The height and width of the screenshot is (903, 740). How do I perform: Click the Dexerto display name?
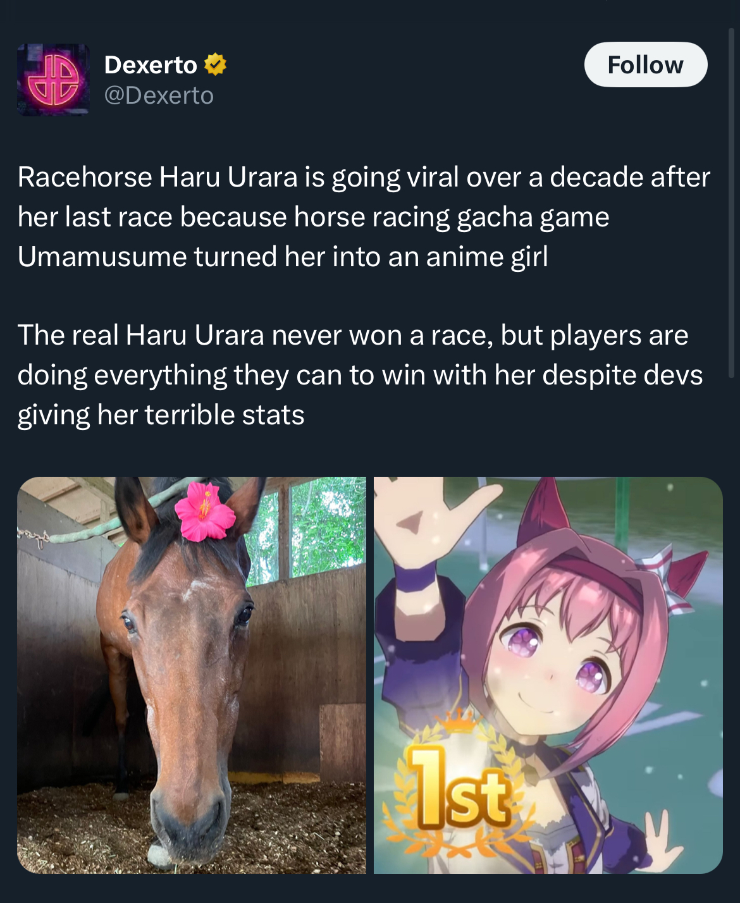[x=151, y=64]
